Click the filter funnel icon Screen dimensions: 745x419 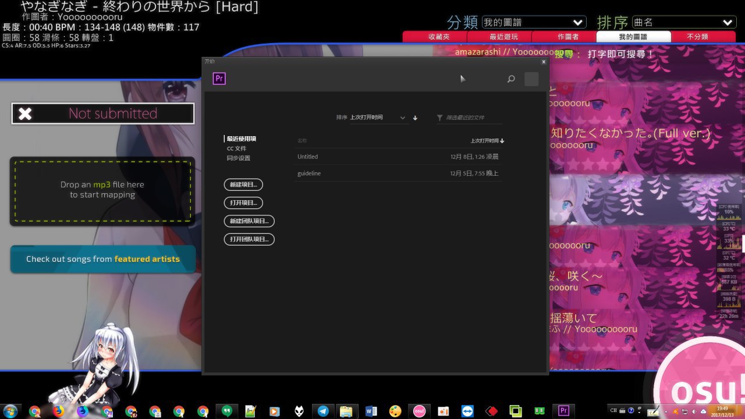[x=440, y=118]
